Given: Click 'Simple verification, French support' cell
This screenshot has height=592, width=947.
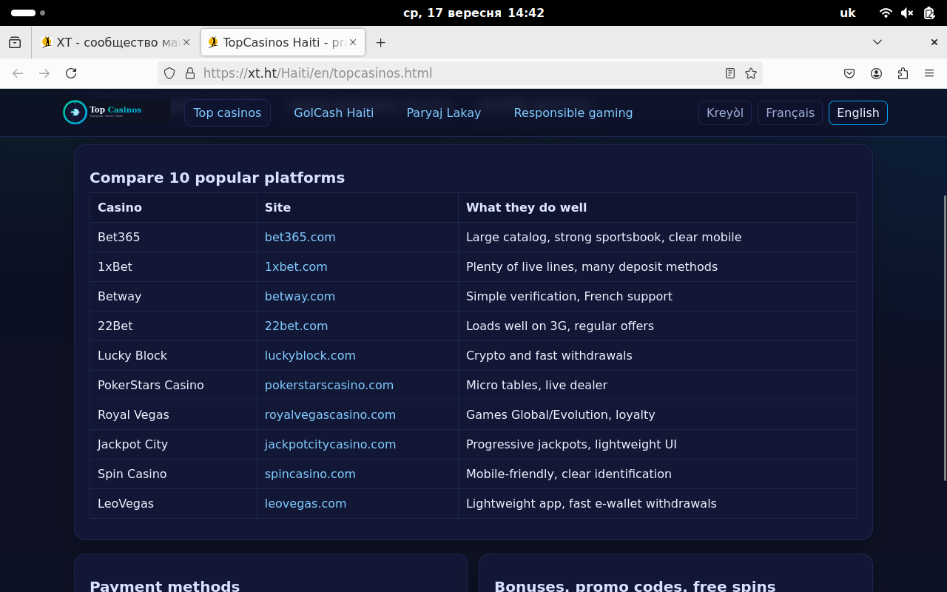Looking at the screenshot, I should pos(658,296).
